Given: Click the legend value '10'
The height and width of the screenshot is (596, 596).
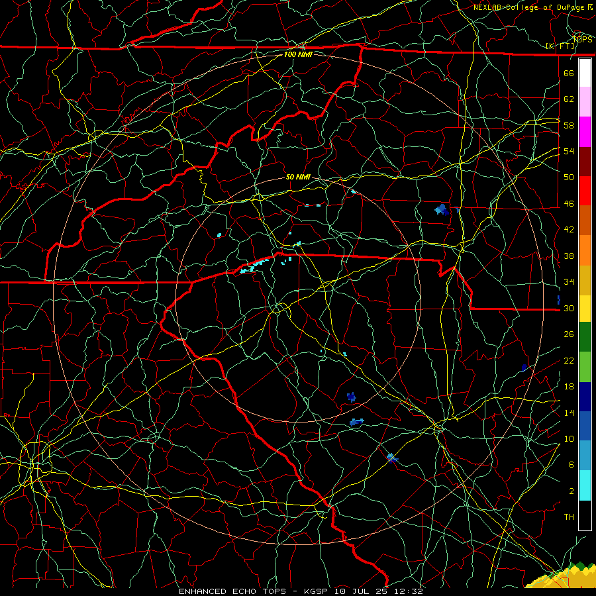Looking at the screenshot, I should [569, 439].
